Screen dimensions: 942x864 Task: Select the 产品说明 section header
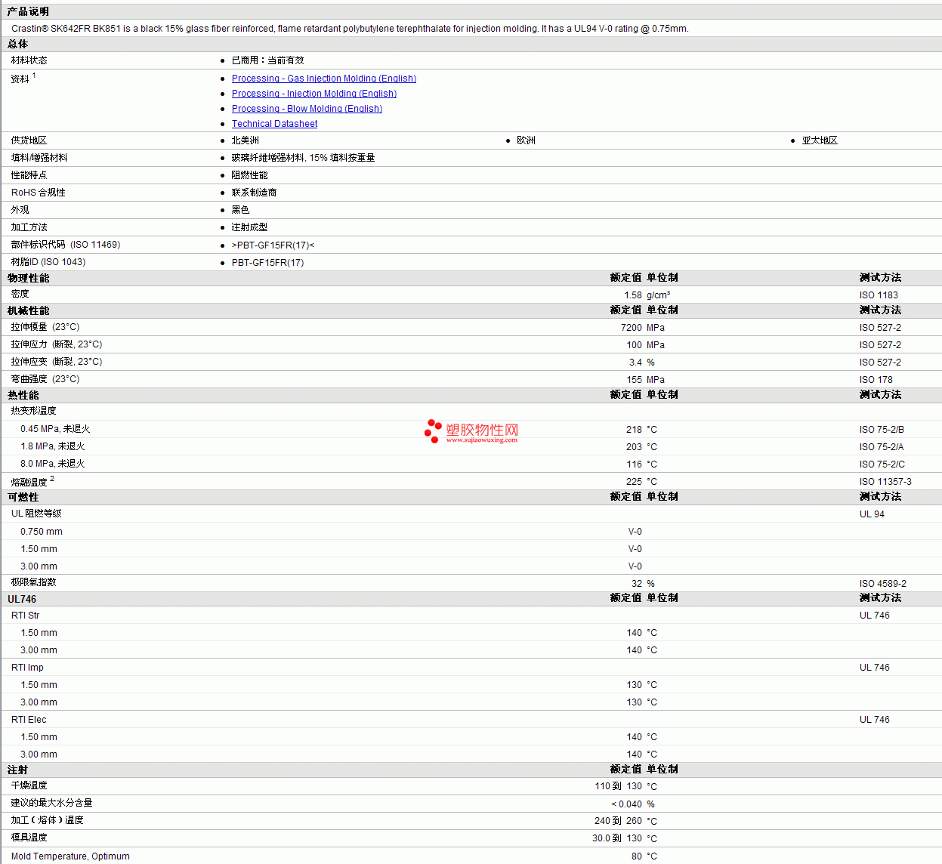point(28,11)
